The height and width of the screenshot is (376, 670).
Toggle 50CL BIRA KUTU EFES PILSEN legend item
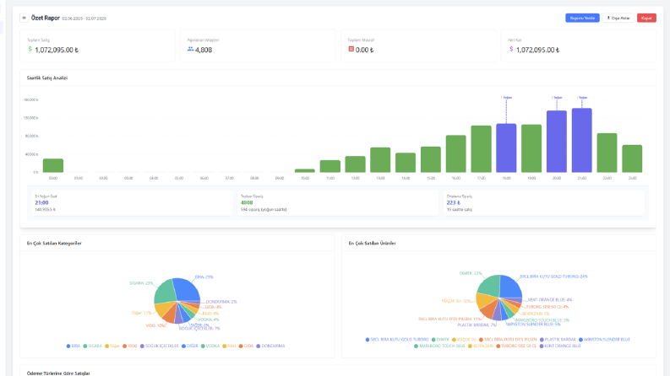(508, 340)
